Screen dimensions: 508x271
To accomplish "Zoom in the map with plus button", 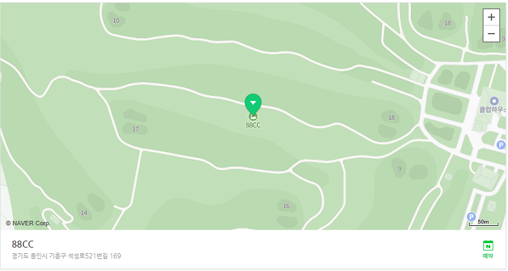I will coord(491,17).
